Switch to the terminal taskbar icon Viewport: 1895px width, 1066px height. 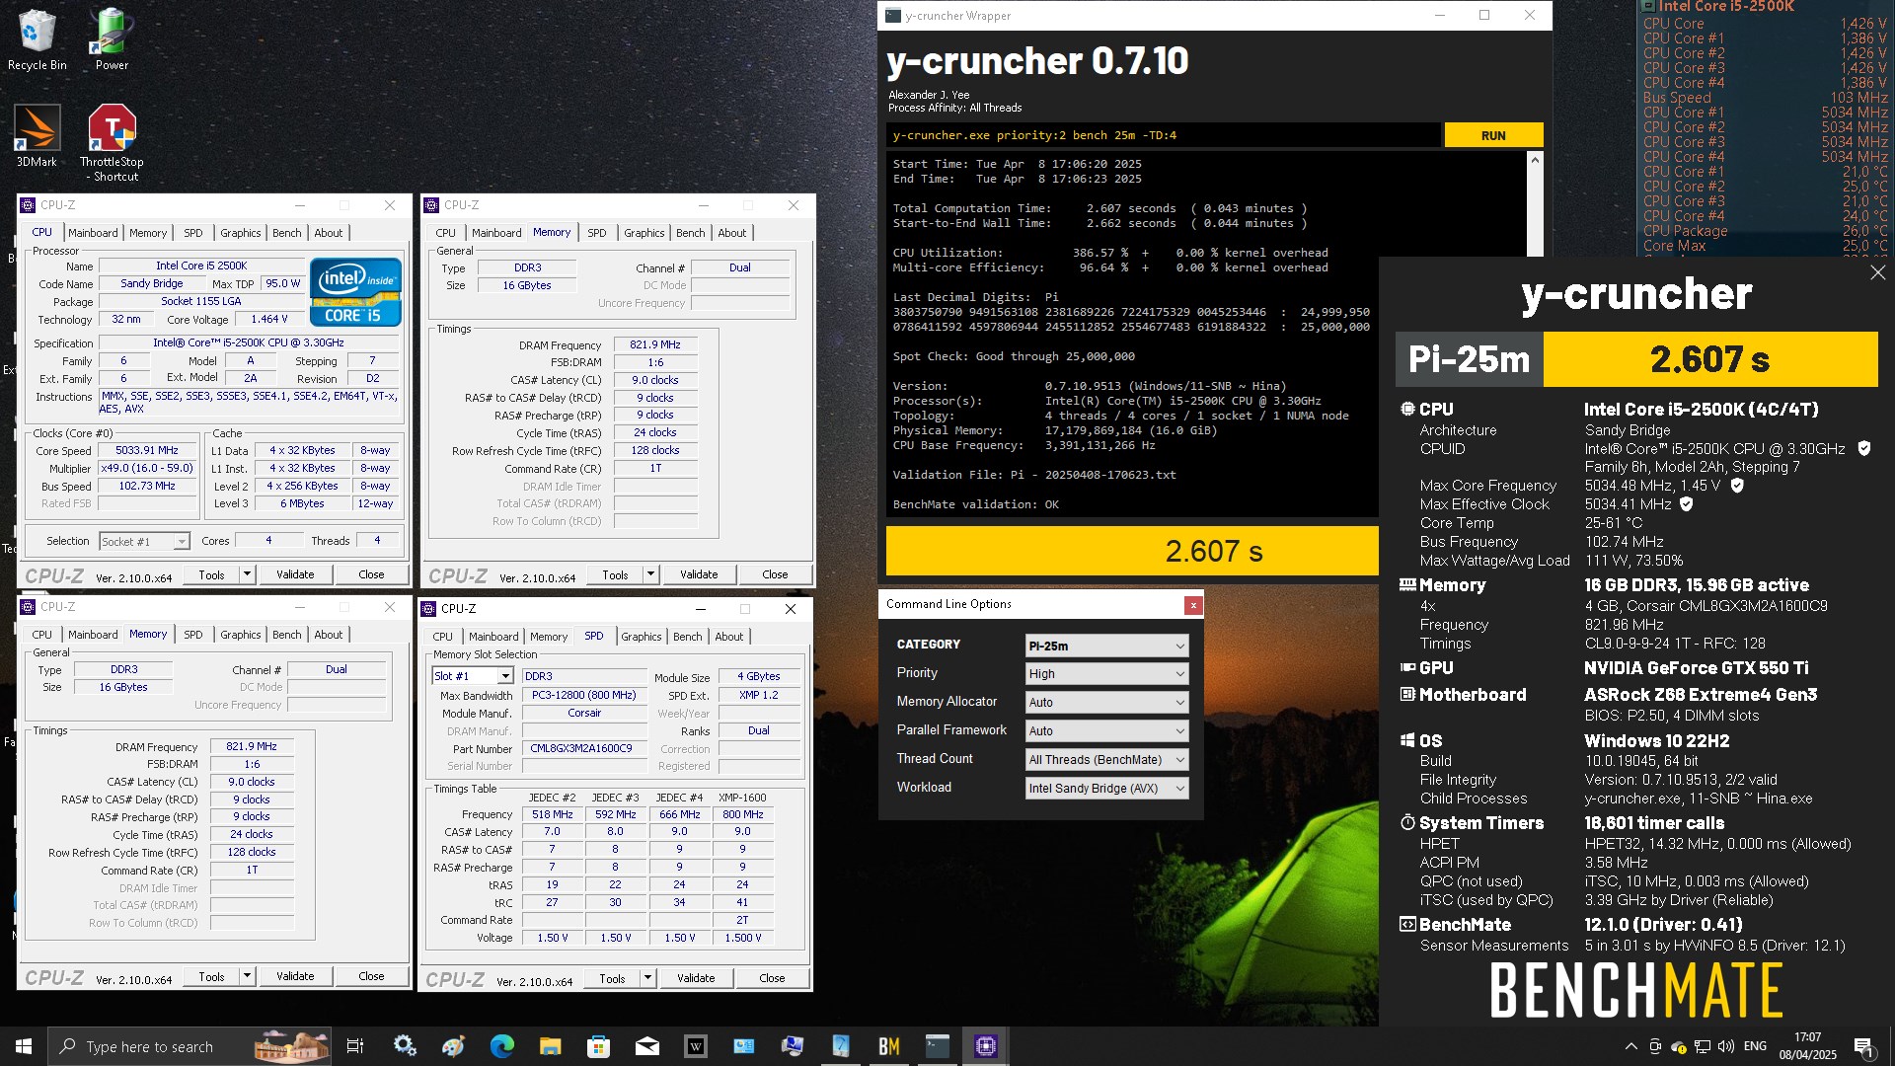(937, 1046)
